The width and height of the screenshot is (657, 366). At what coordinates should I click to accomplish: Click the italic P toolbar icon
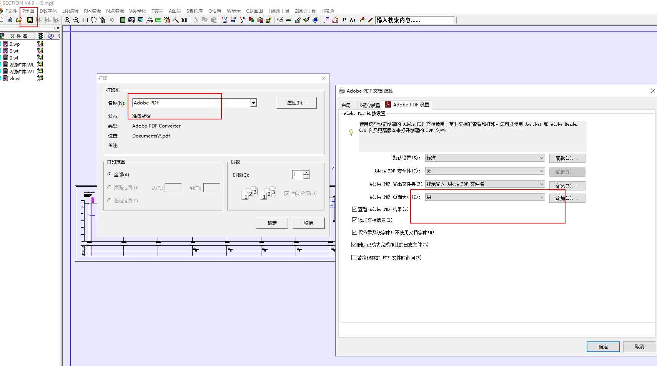point(344,20)
